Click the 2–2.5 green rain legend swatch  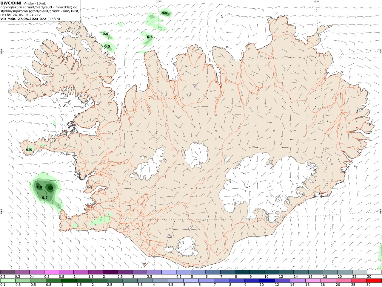coord(99,281)
